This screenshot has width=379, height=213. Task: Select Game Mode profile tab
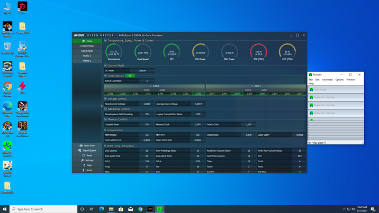click(x=87, y=51)
